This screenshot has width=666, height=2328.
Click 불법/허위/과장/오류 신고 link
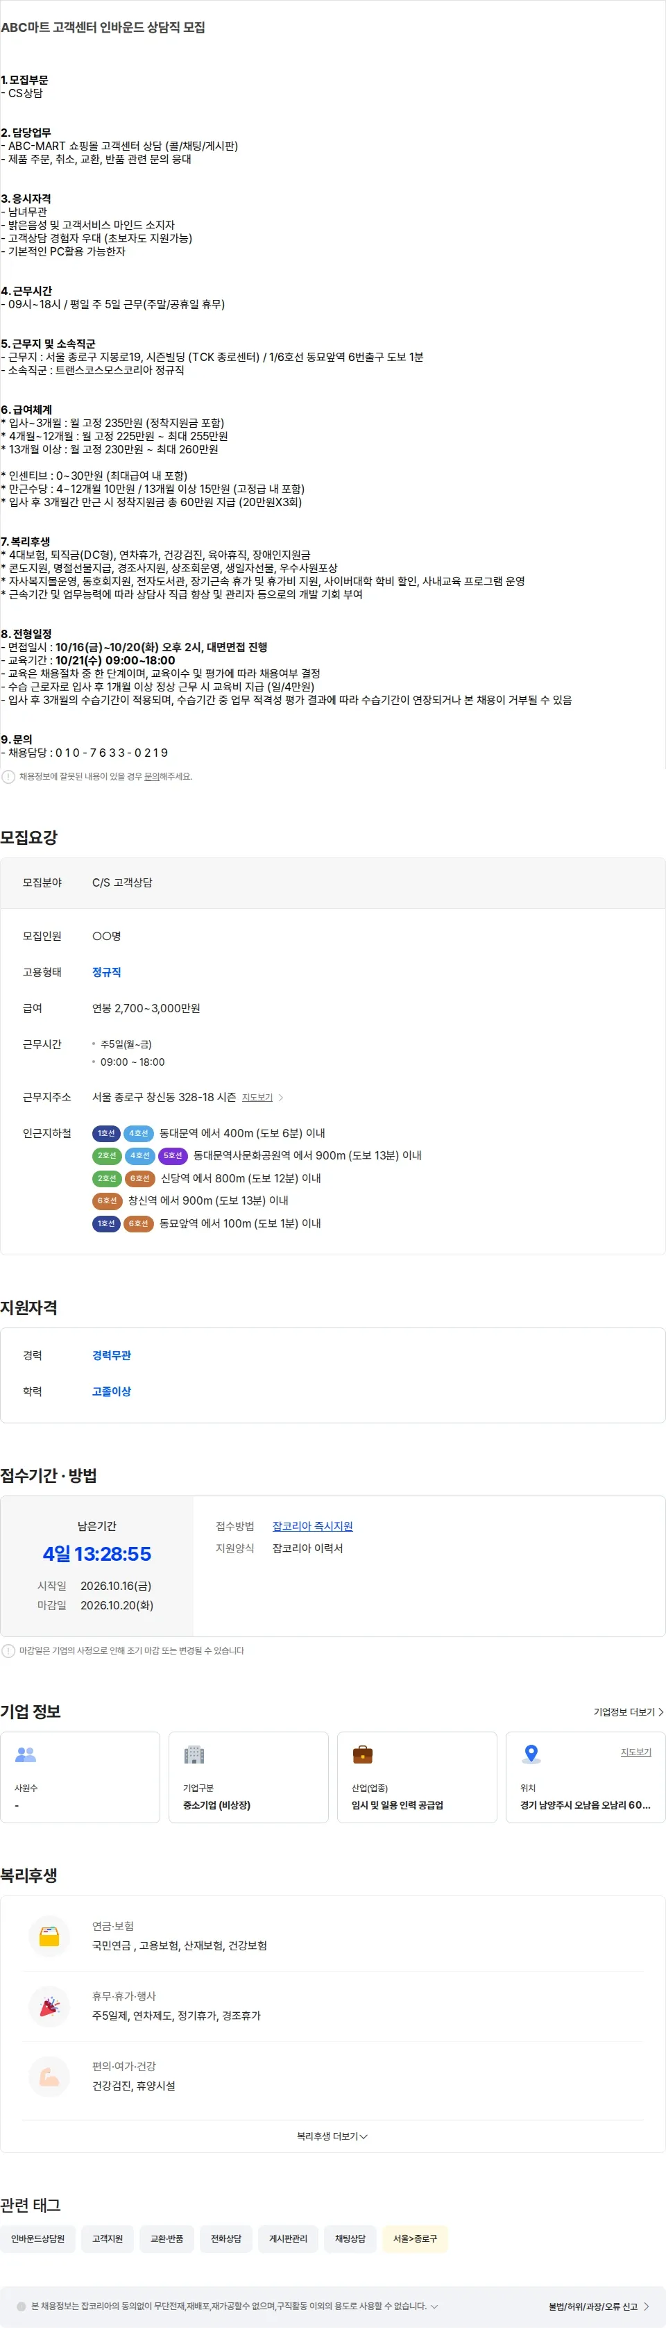[x=598, y=2306]
